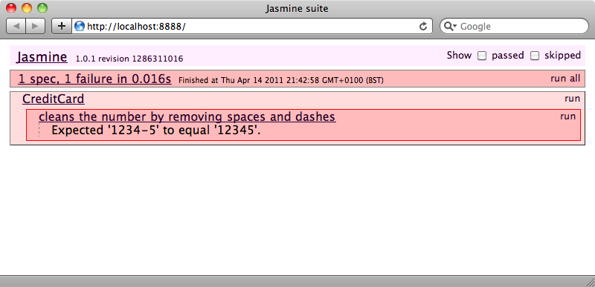Reload the page using the refresh icon
The image size is (595, 287).
tap(423, 26)
